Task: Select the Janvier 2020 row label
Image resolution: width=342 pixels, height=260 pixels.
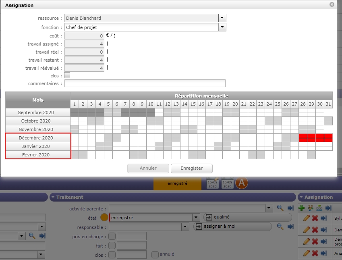Action: pyautogui.click(x=37, y=146)
